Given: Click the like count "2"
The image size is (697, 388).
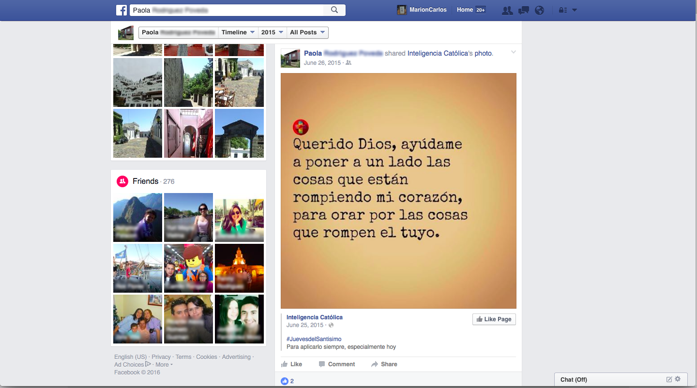Looking at the screenshot, I should [292, 381].
